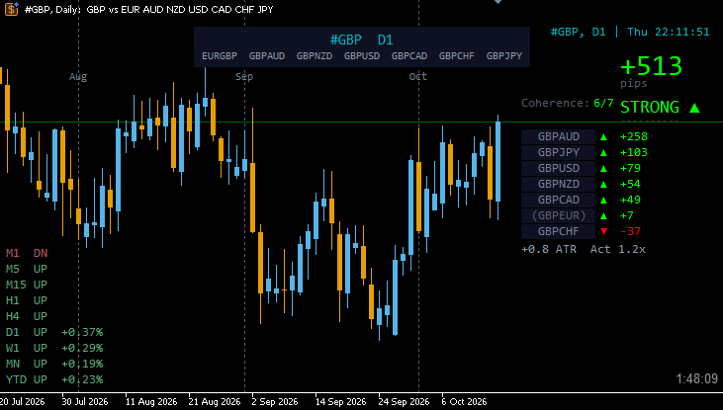This screenshot has height=410, width=723.
Task: Click the Aug period separator label
Action: click(78, 76)
